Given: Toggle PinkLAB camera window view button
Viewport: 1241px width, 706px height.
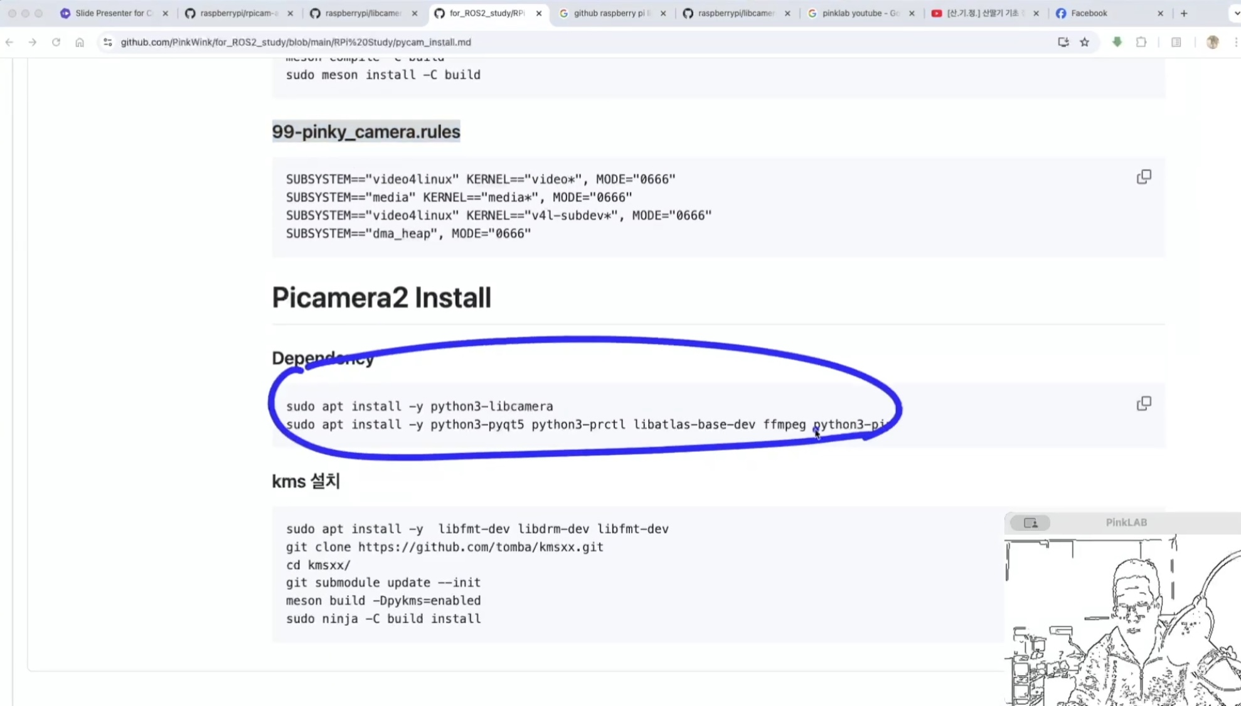Looking at the screenshot, I should coord(1030,523).
